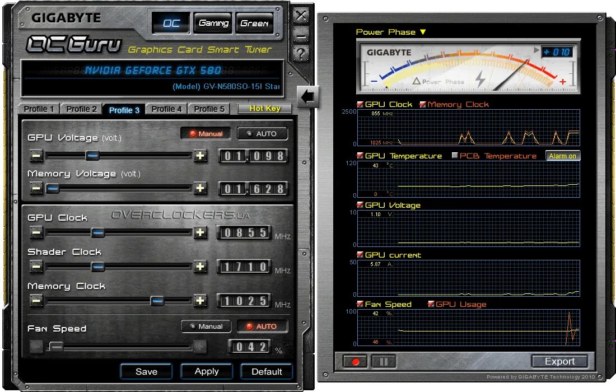Start recording with the red record button
Viewport: 616px width, 392px height.
pos(355,361)
